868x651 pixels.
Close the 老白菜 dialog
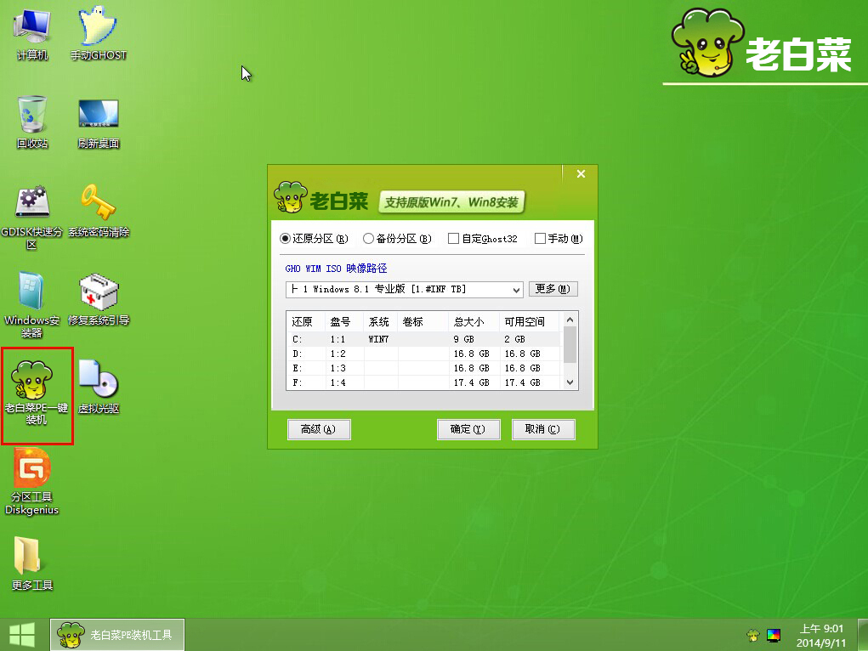(581, 174)
